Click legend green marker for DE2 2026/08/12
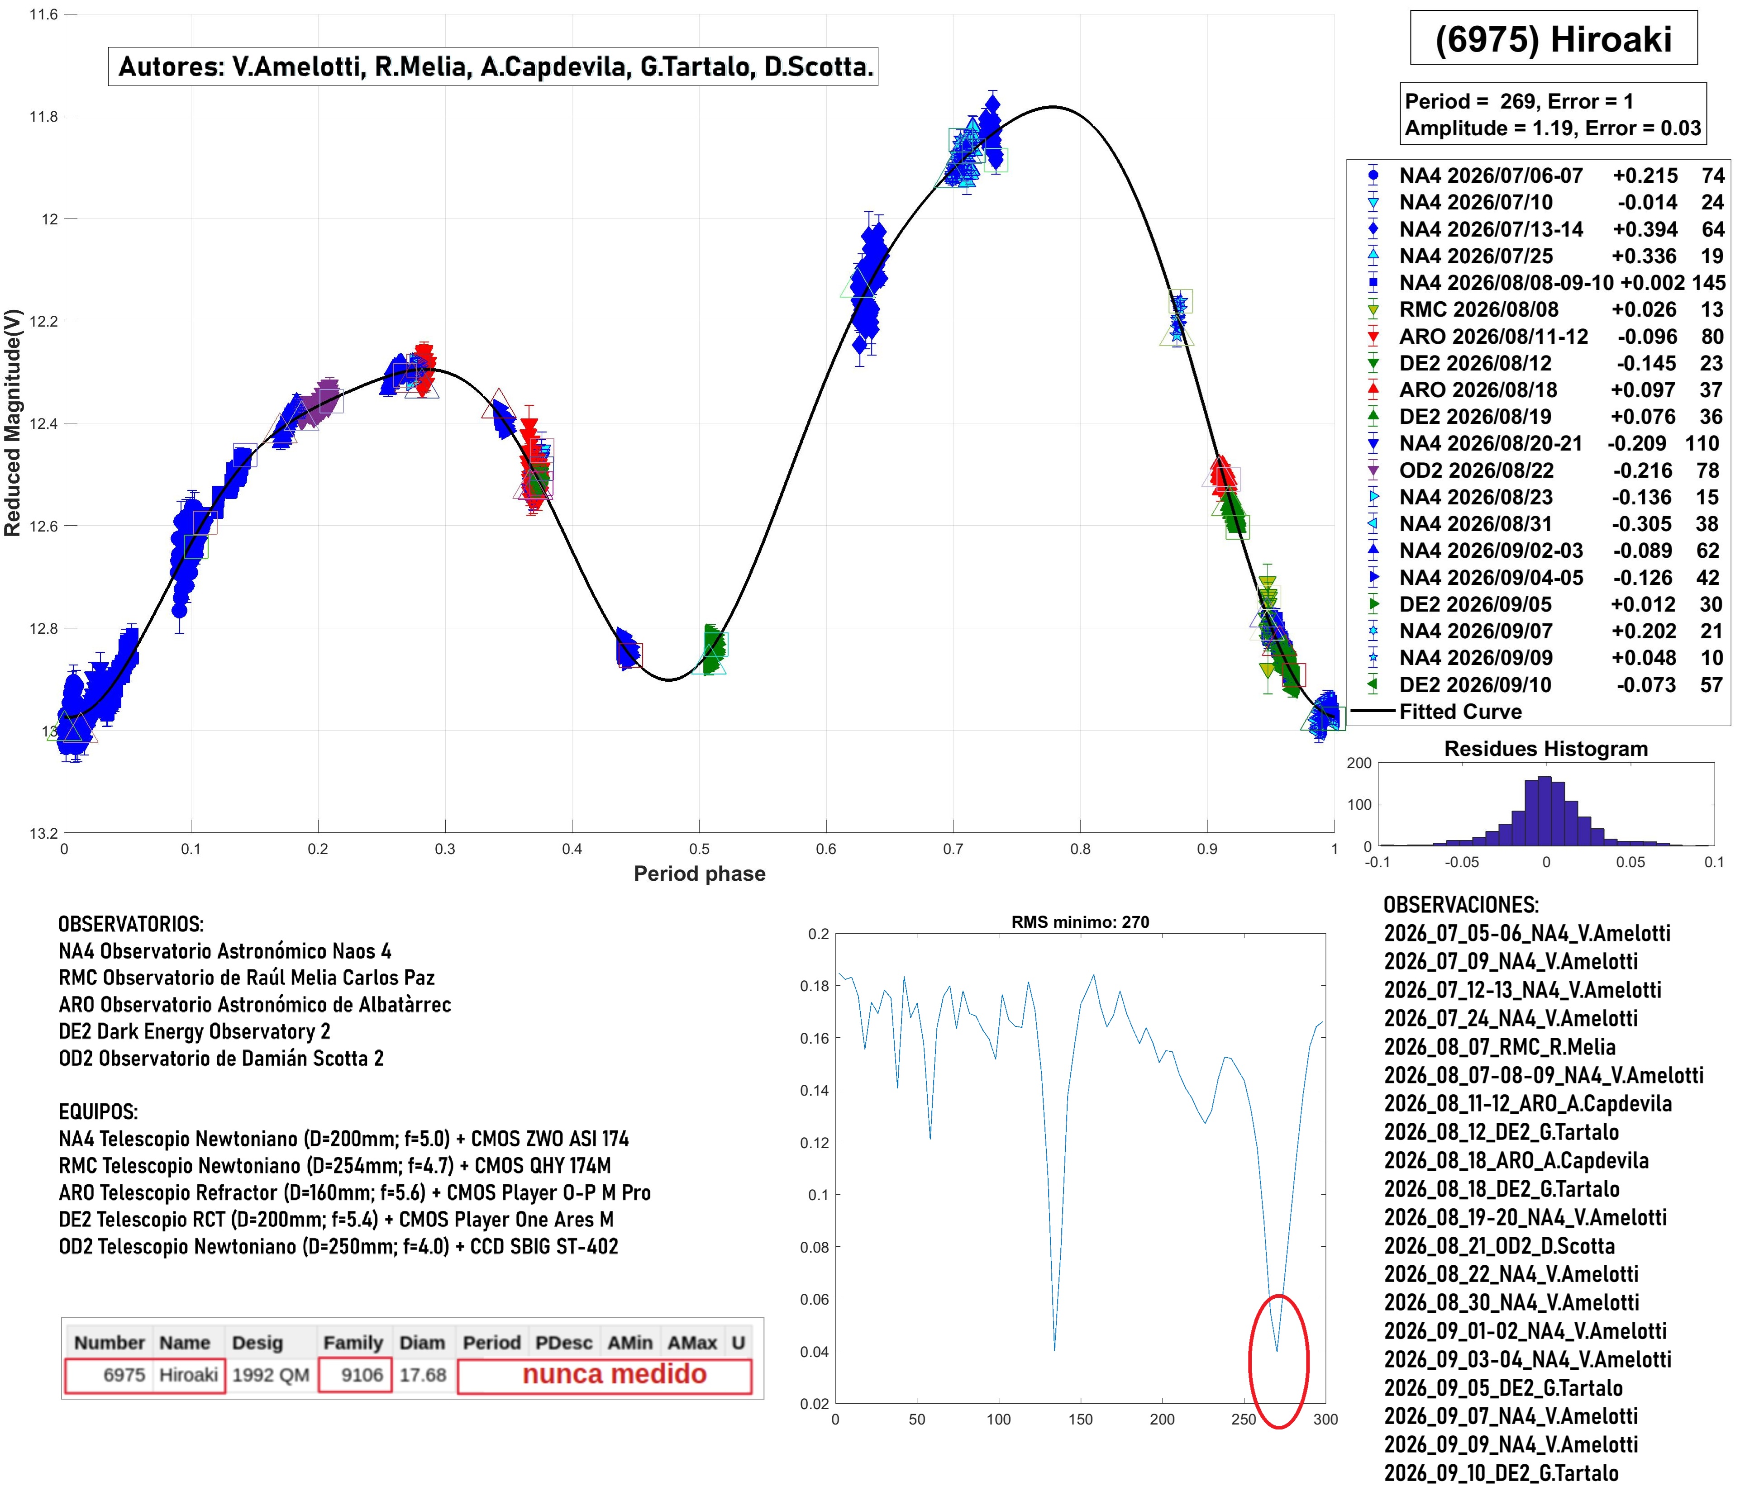Screen dimensions: 1740x1491 pos(1373,364)
